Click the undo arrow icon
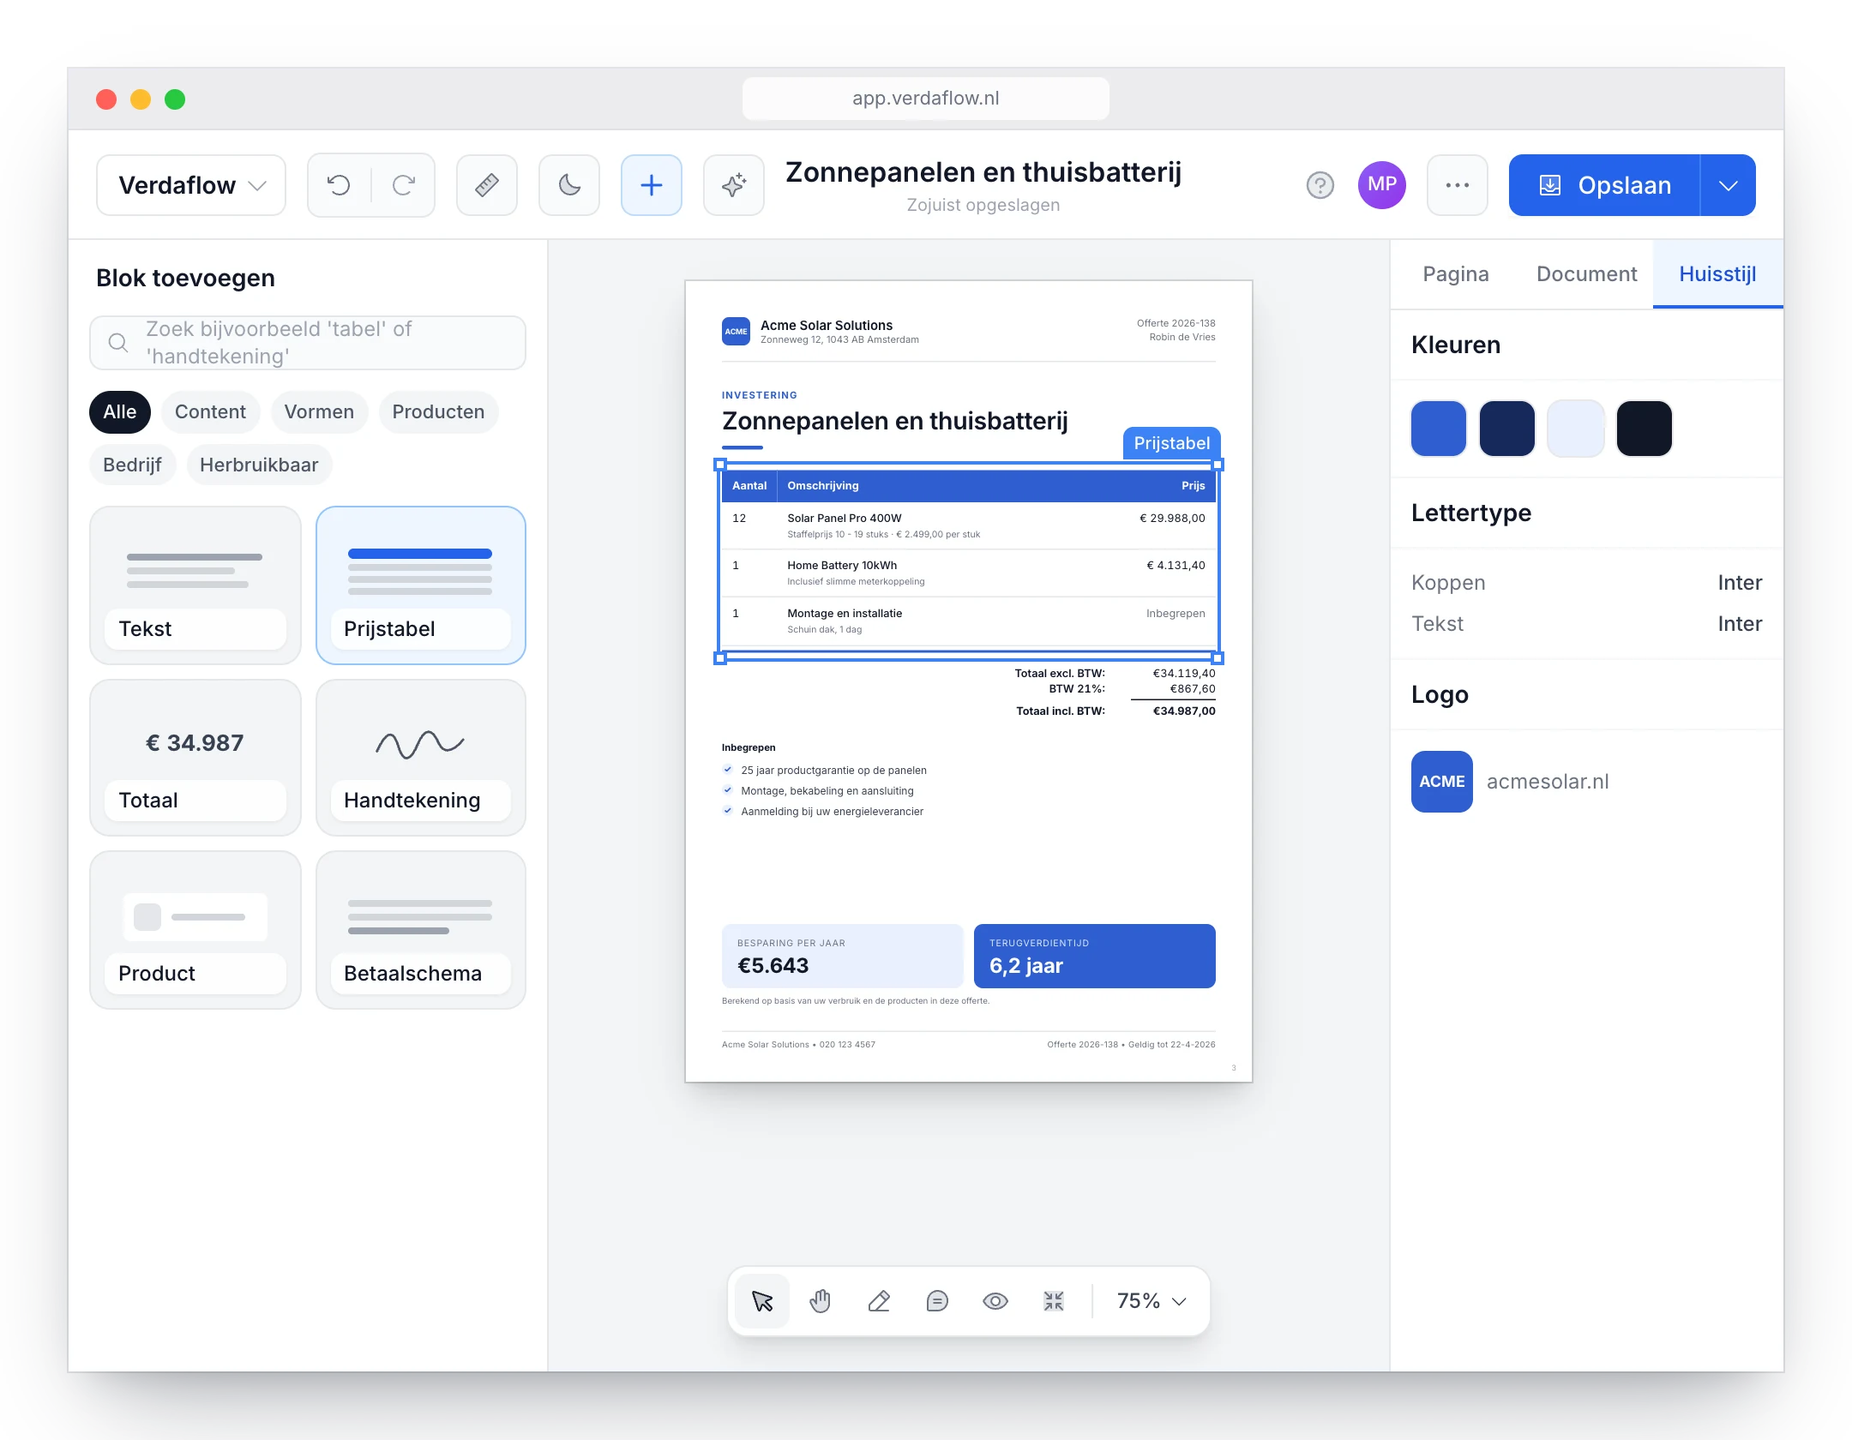The height and width of the screenshot is (1440, 1852). pos(340,185)
